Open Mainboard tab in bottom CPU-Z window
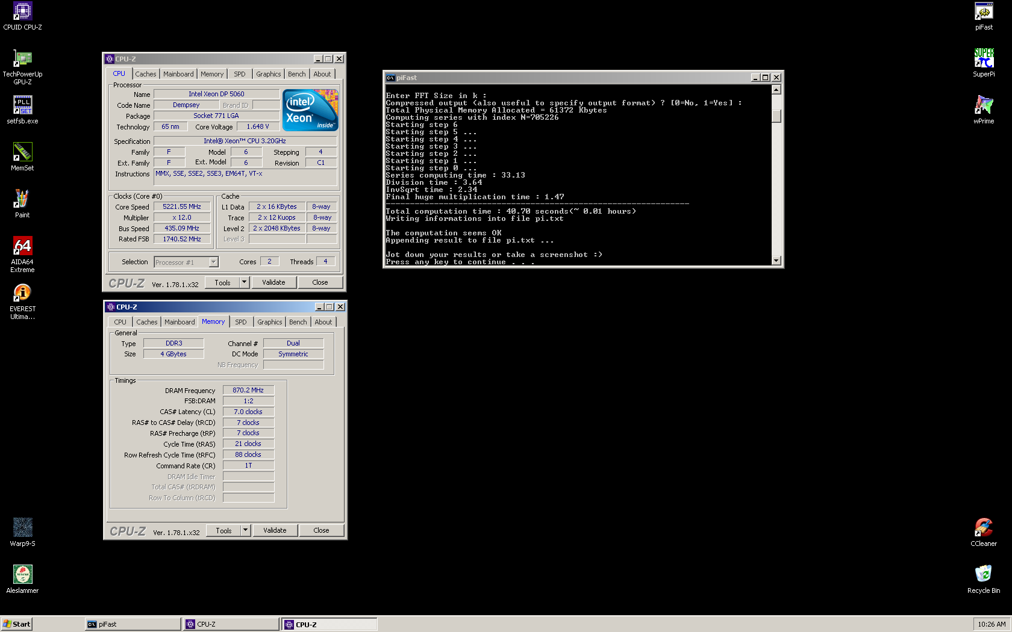1012x632 pixels. [180, 322]
